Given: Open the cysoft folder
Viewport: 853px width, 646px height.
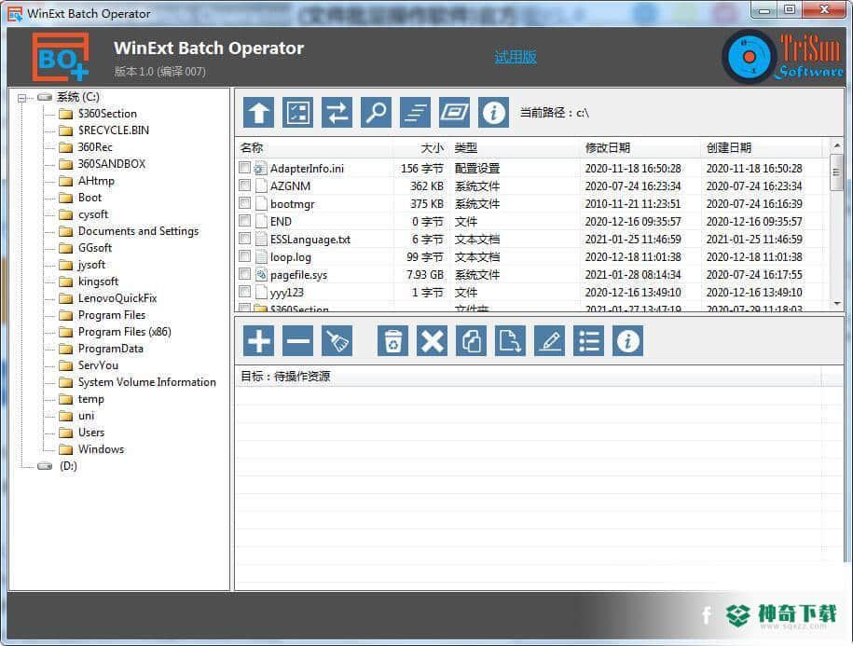Looking at the screenshot, I should click(93, 214).
